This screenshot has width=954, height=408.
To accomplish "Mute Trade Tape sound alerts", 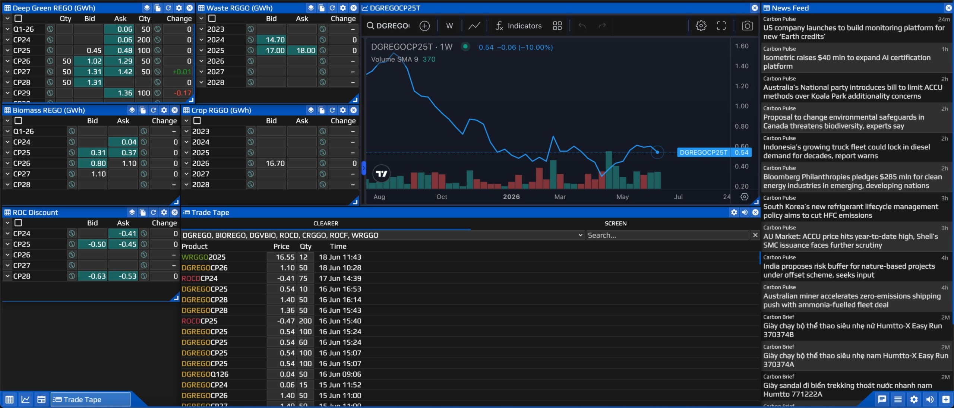I will tap(745, 212).
